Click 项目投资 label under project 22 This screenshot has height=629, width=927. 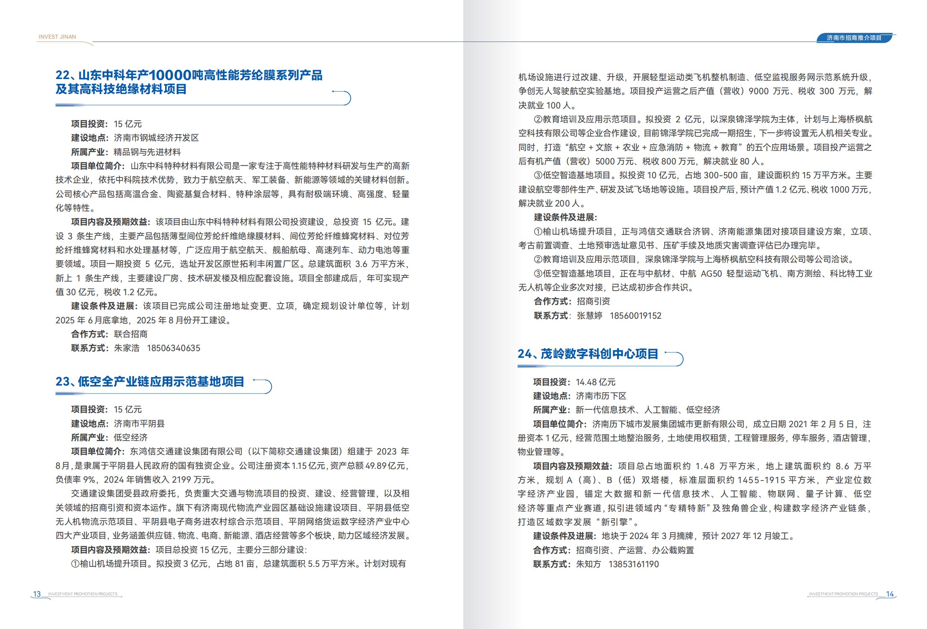pos(89,124)
